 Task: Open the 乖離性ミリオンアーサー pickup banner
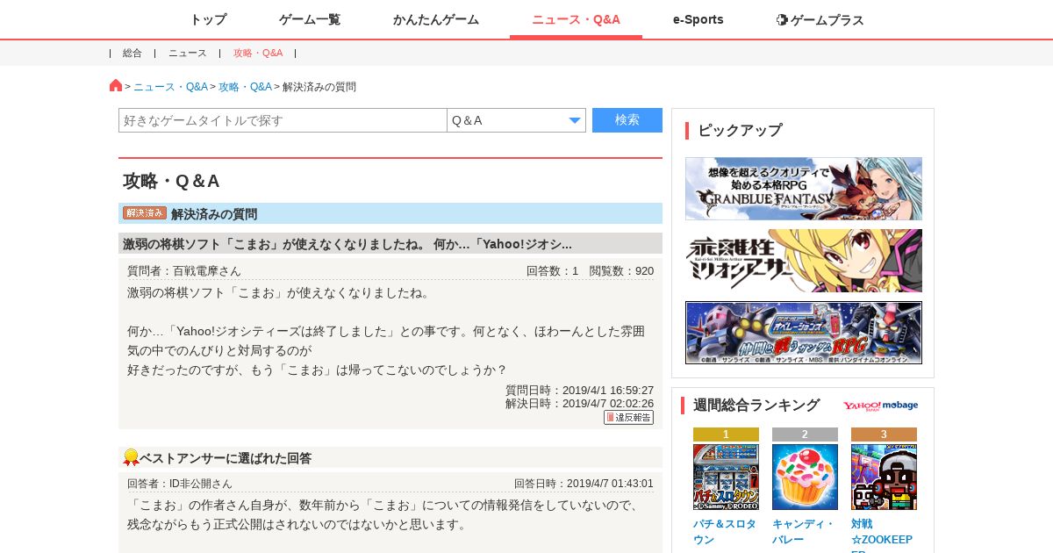click(804, 261)
